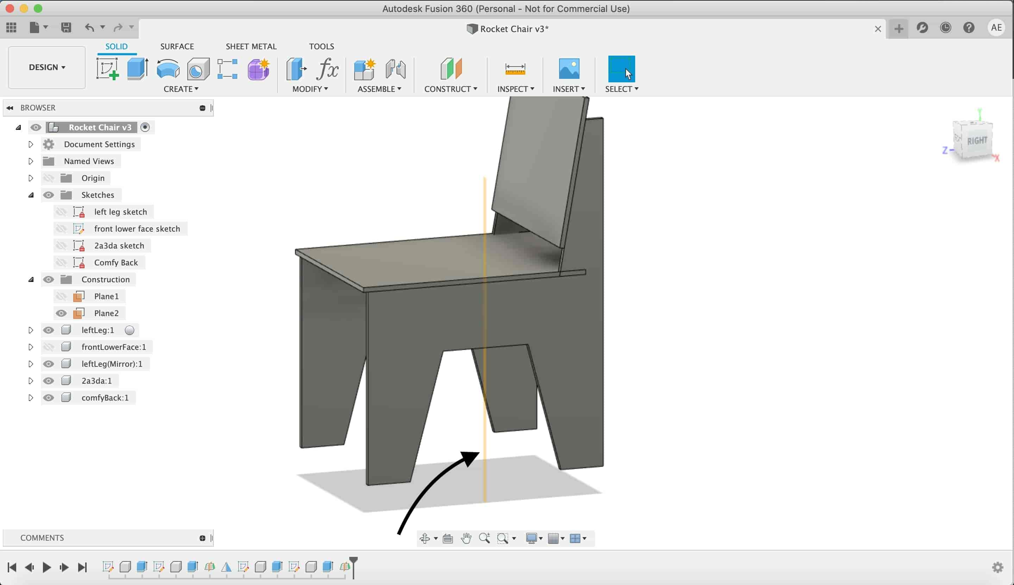Click the Offset Plane construct icon
Viewport: 1014px width, 585px height.
[x=451, y=69]
